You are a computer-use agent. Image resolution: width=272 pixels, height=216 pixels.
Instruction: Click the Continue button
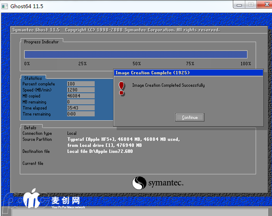[x=190, y=117]
